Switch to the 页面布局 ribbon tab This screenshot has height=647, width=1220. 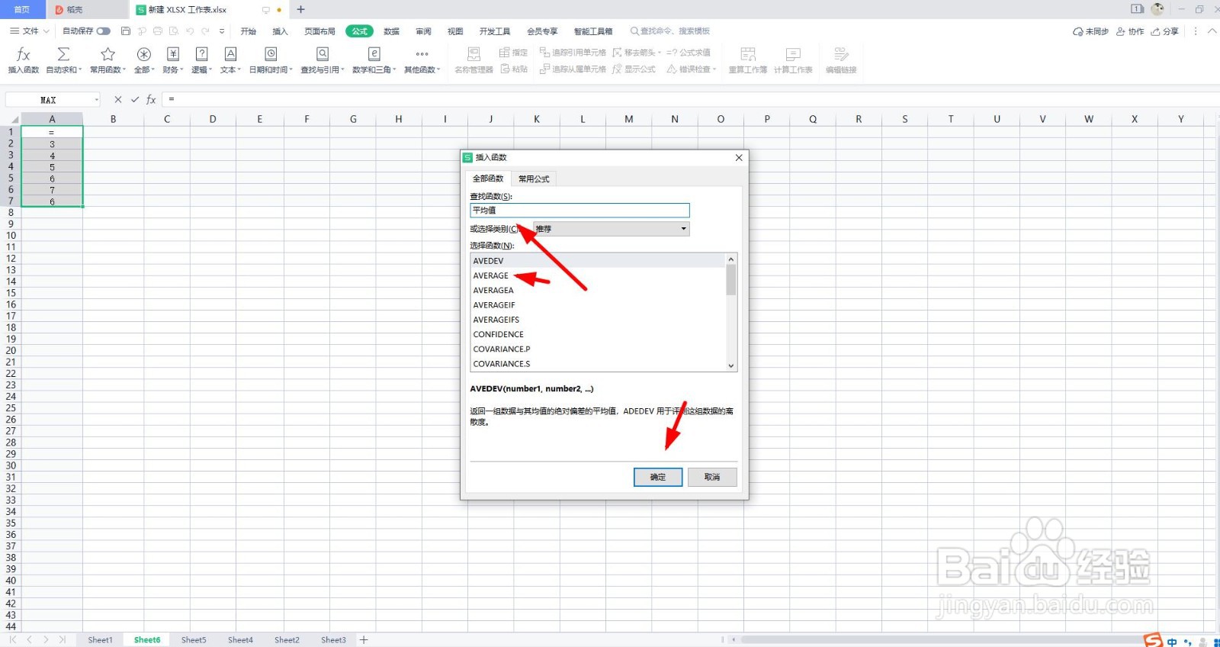pos(319,31)
